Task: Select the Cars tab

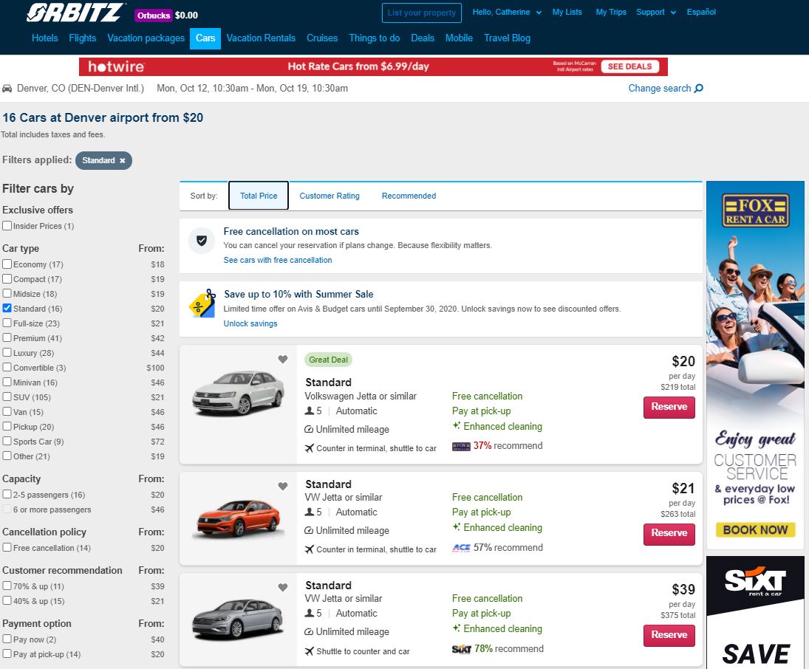Action: [x=205, y=38]
